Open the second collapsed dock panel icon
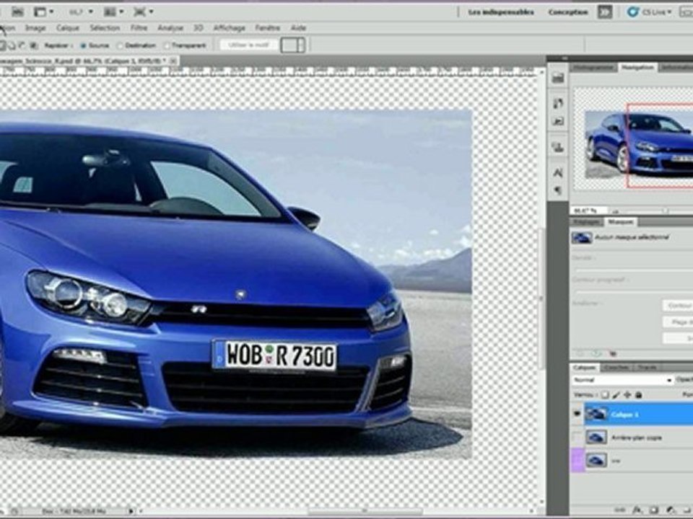This screenshot has height=519, width=693. [x=558, y=103]
